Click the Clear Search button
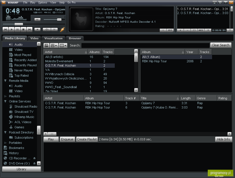Image resolution: width=235 pixels, height=178 pixels. point(221,45)
